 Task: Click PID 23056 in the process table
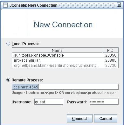111,55
